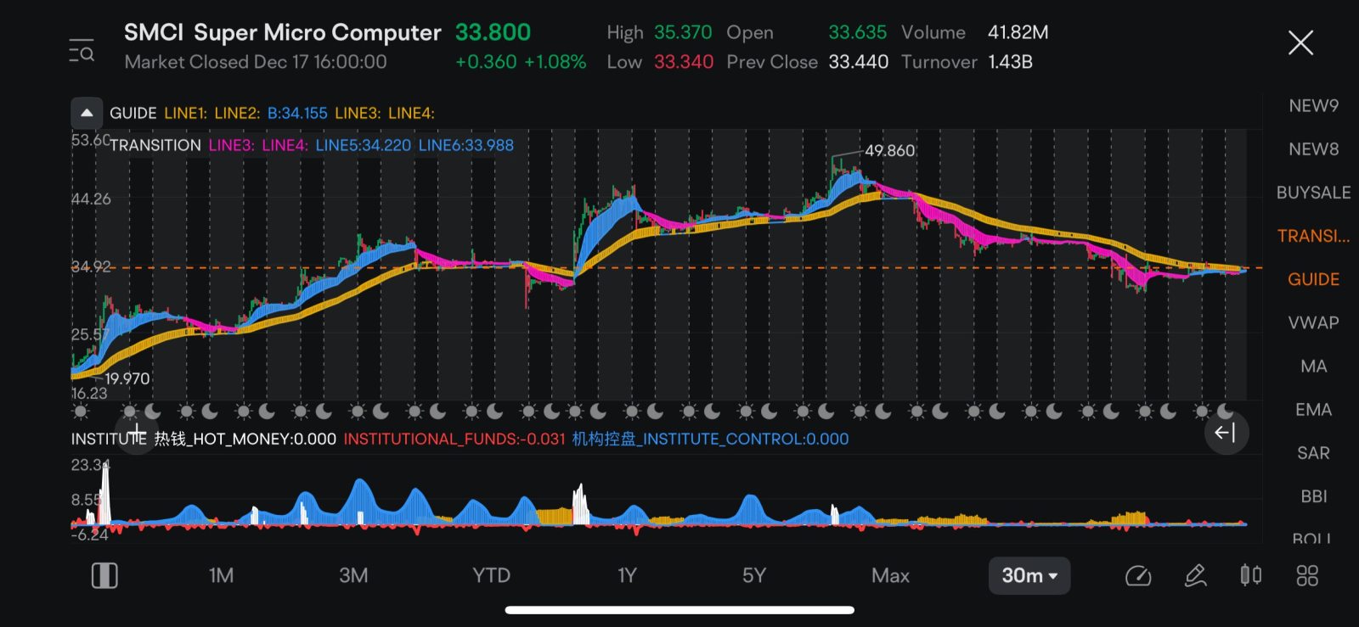This screenshot has height=627, width=1359.
Task: Click the LINE6:33.988 legend value
Action: tap(465, 145)
